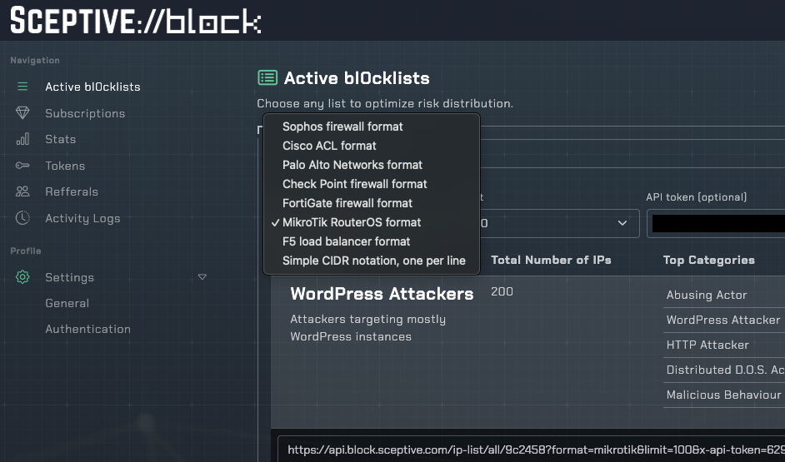Open General settings page
This screenshot has width=785, height=462.
tap(67, 303)
